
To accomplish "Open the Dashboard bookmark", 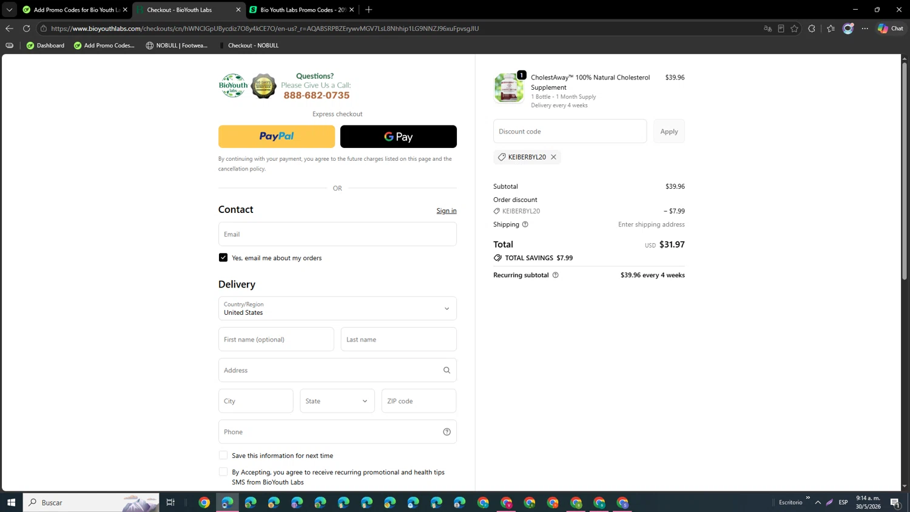I will (45, 45).
